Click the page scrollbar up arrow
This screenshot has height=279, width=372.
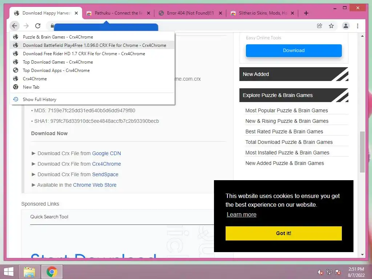tap(362, 36)
